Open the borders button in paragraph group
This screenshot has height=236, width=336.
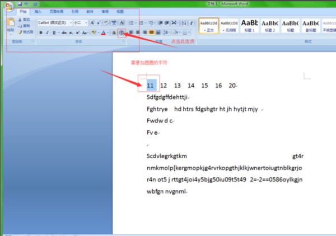(x=186, y=32)
